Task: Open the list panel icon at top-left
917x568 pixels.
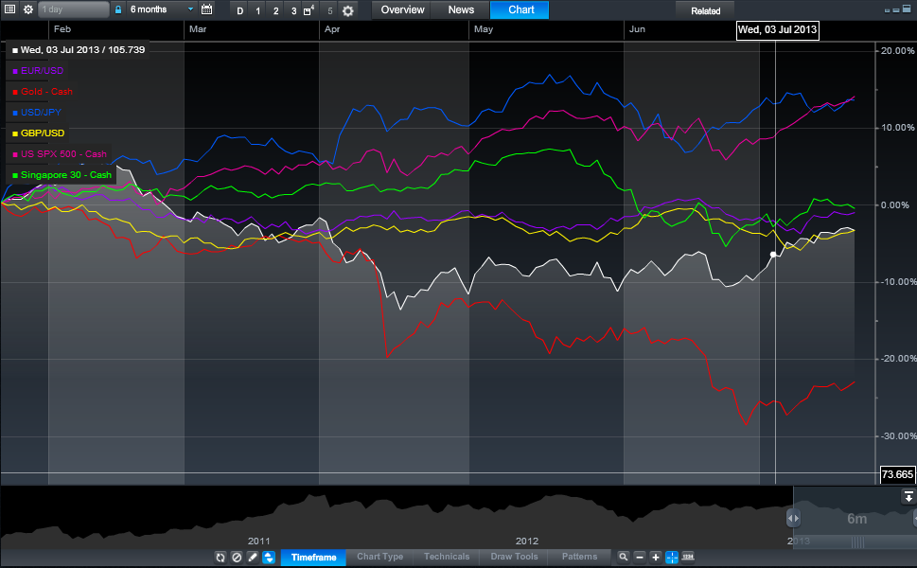Action: pos(9,9)
